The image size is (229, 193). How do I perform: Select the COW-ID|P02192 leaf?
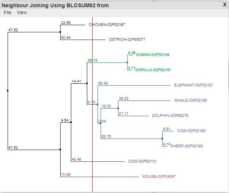click(x=191, y=131)
